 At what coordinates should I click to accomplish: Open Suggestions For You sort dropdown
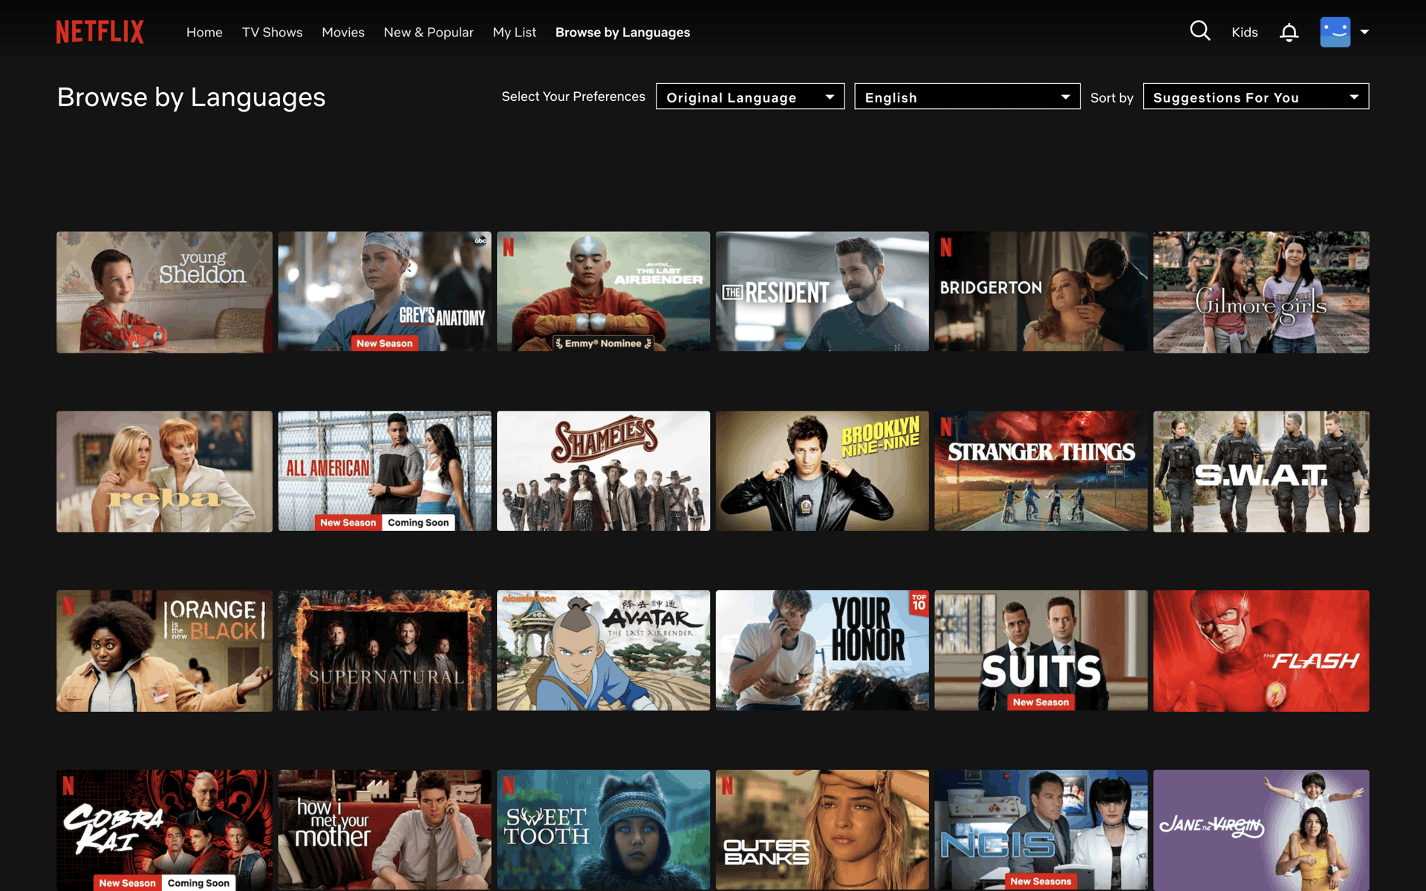coord(1256,97)
